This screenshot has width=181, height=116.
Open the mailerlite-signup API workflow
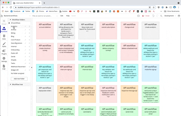coord(150,73)
